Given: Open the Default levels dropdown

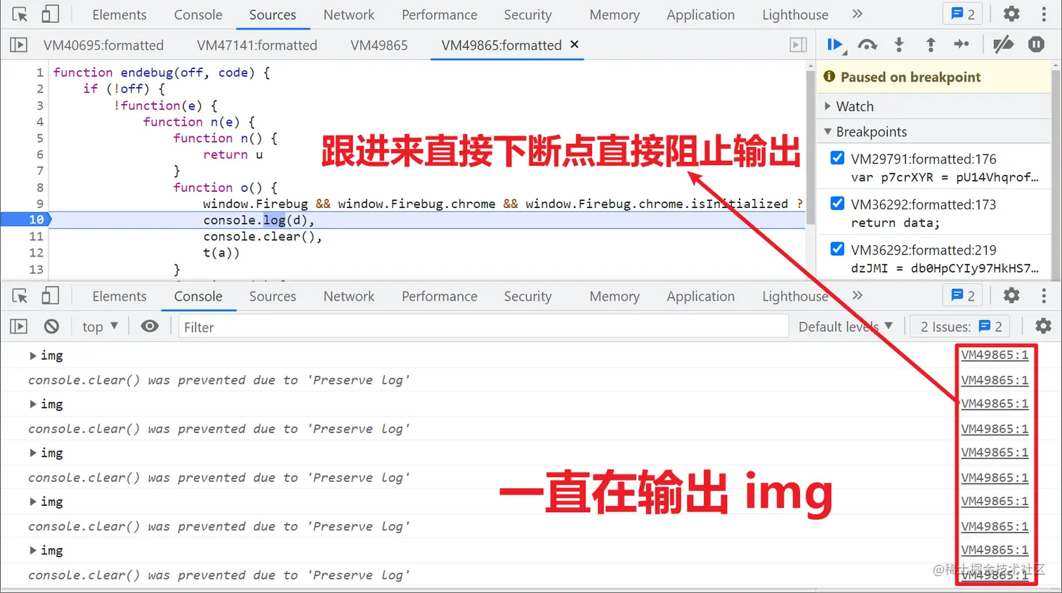Looking at the screenshot, I should 846,327.
